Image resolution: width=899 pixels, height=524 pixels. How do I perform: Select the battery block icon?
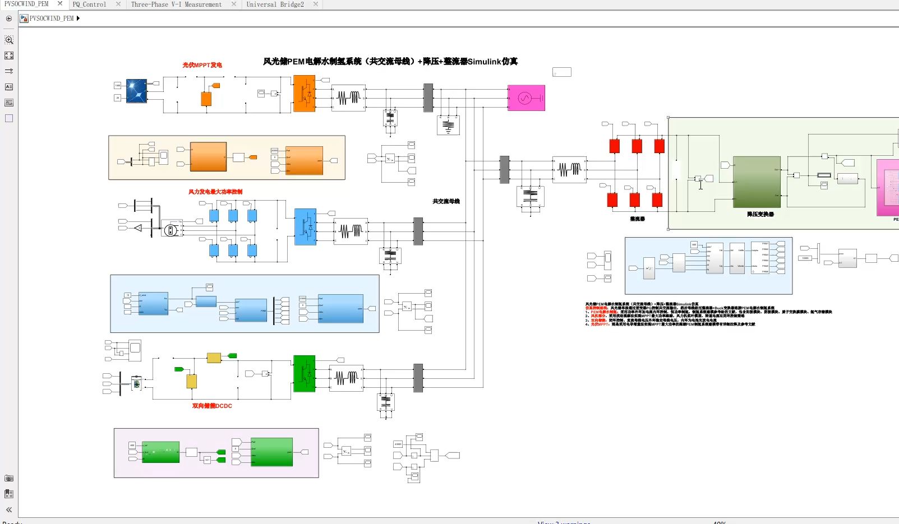point(137,384)
